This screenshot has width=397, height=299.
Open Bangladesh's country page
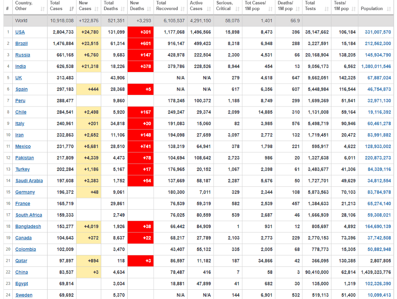pyautogui.click(x=28, y=226)
